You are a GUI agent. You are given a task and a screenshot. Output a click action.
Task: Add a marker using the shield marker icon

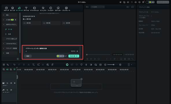coord(81,65)
